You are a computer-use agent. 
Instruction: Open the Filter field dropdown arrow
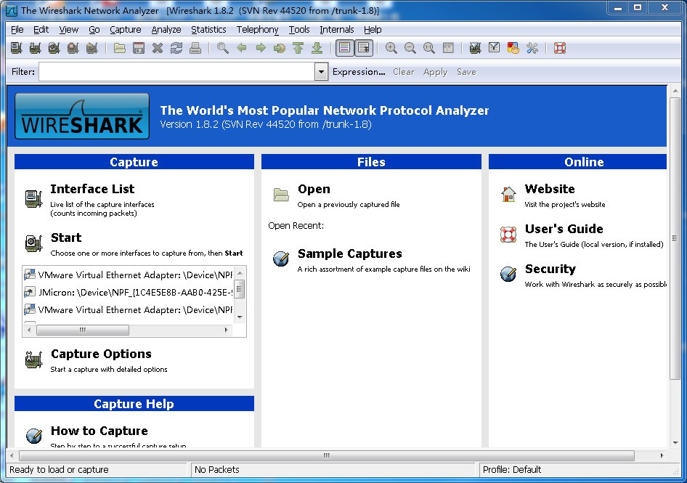pos(320,72)
